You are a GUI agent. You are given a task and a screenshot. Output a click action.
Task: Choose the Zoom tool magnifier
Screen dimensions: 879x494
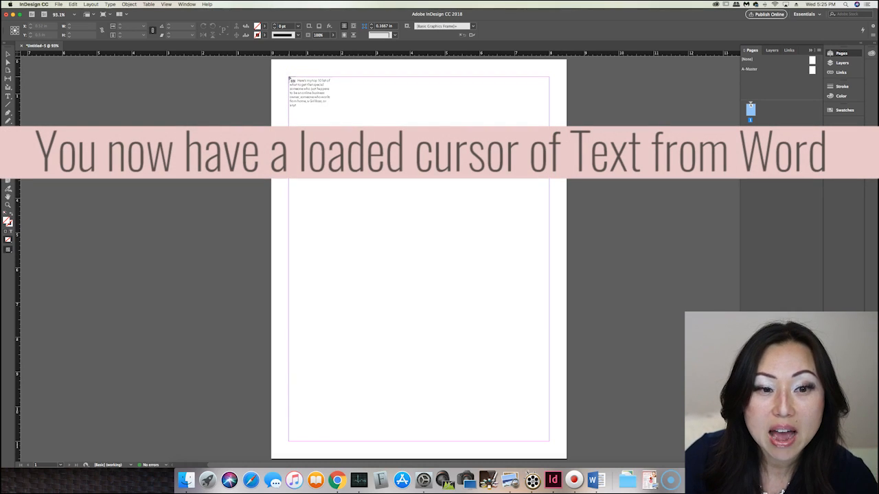point(8,204)
